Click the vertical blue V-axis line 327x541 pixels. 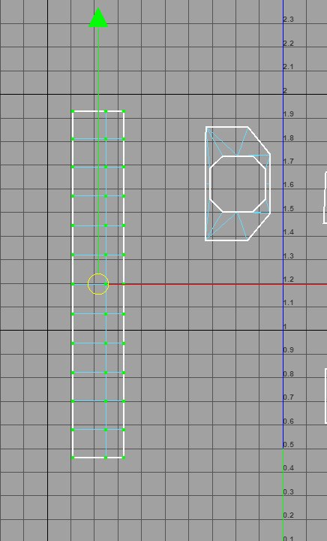[283, 224]
